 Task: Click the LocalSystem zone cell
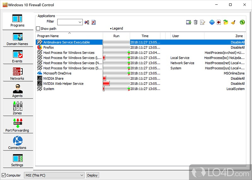tap(235, 89)
